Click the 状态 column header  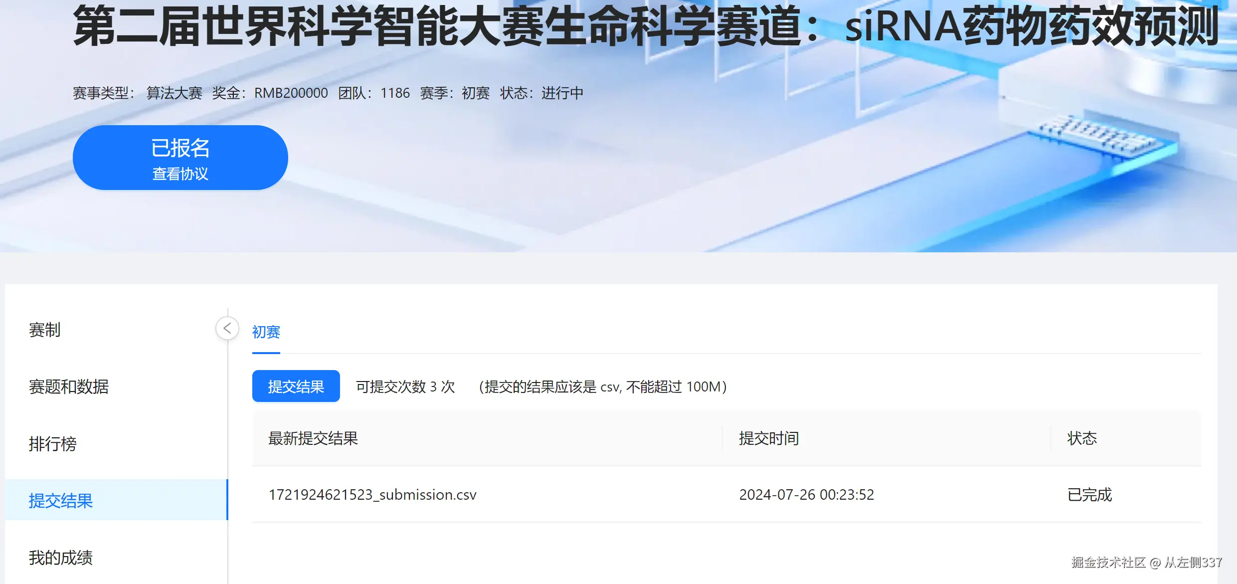[x=1081, y=438]
